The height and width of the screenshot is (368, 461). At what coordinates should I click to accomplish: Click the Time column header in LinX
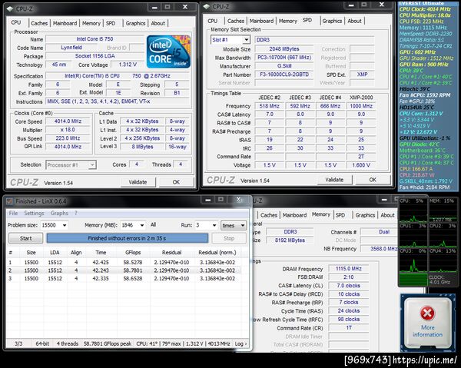tap(101, 252)
